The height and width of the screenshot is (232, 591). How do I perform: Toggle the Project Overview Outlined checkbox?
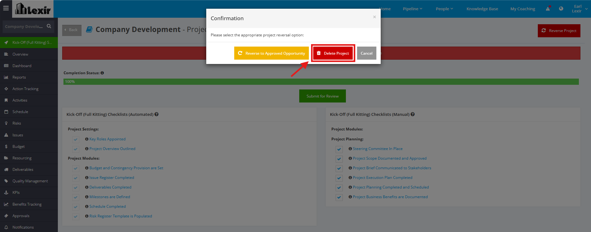[x=76, y=149]
